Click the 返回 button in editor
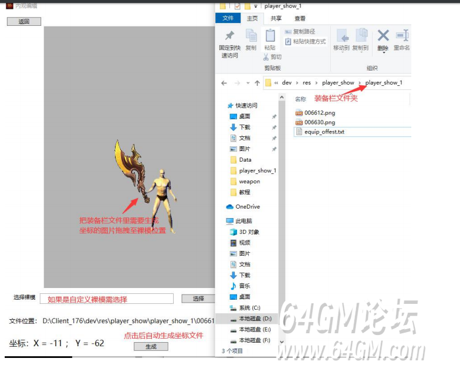The image size is (460, 365). click(x=24, y=21)
